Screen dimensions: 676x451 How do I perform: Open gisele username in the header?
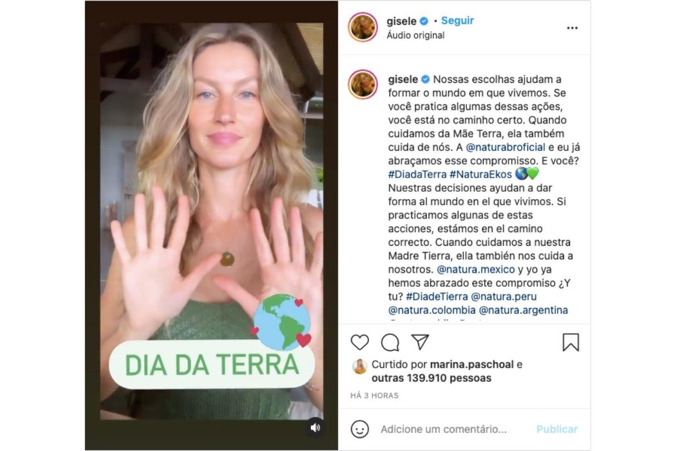(x=402, y=21)
